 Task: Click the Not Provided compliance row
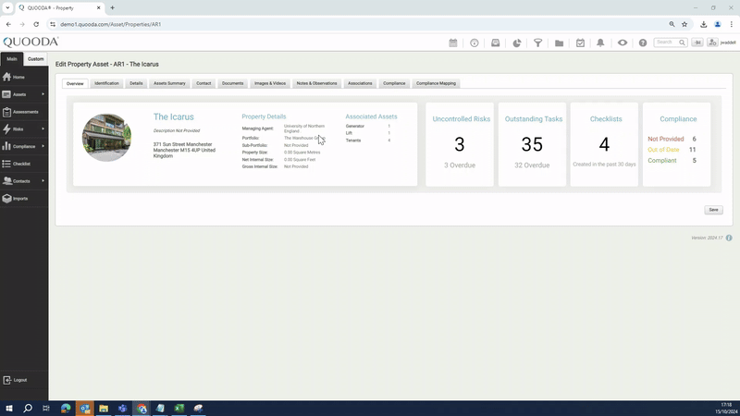click(672, 140)
